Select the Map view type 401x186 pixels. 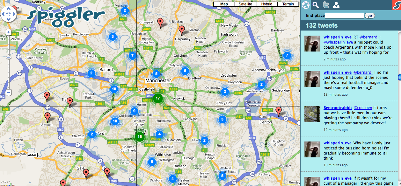224,4
